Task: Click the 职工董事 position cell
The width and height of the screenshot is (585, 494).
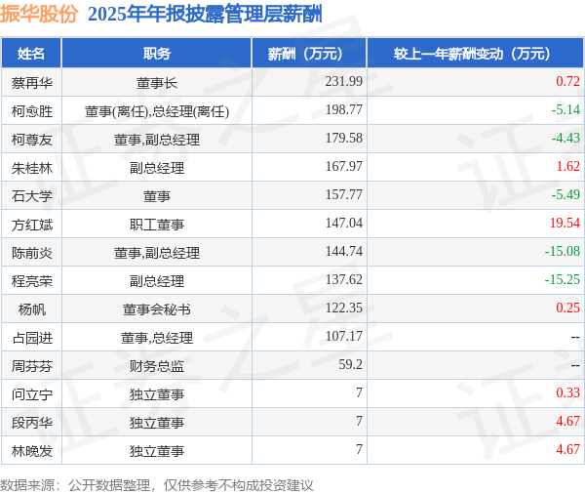Action: (157, 225)
